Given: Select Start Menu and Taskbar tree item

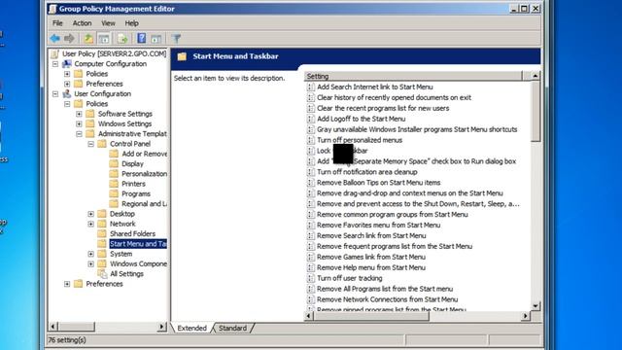Looking at the screenshot, I should [x=138, y=244].
